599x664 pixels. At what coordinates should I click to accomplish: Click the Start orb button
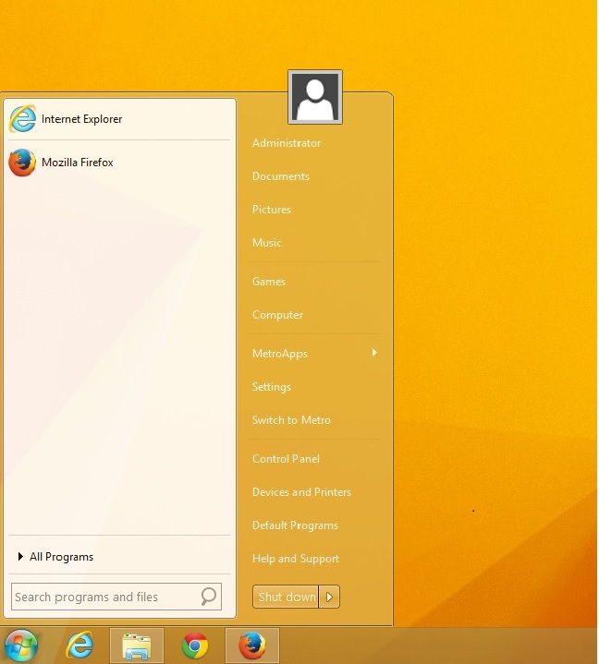(20, 646)
